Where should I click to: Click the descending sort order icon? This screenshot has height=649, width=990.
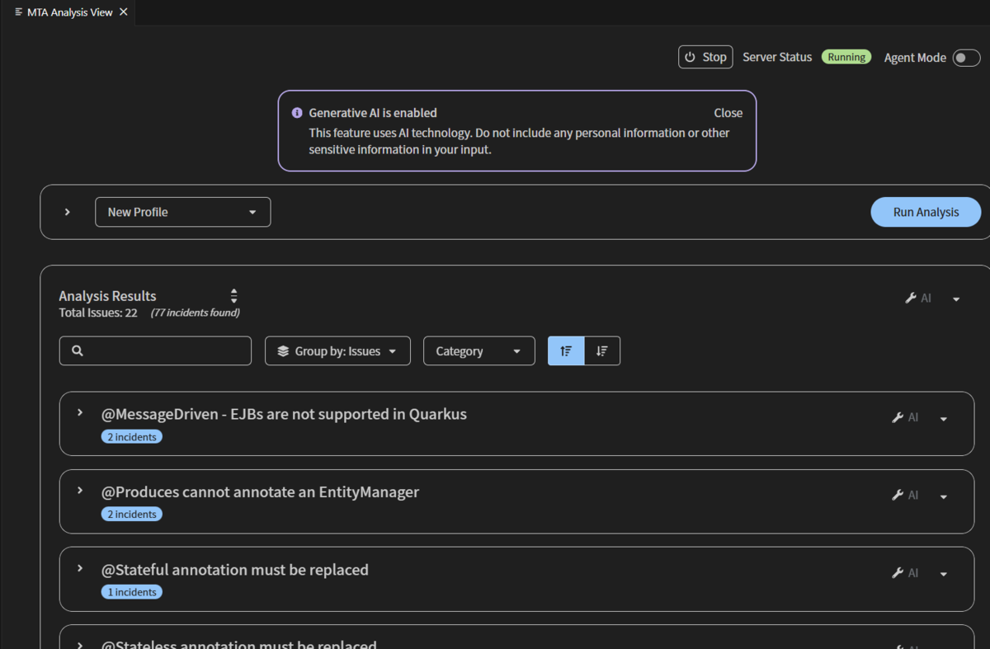[x=602, y=351]
